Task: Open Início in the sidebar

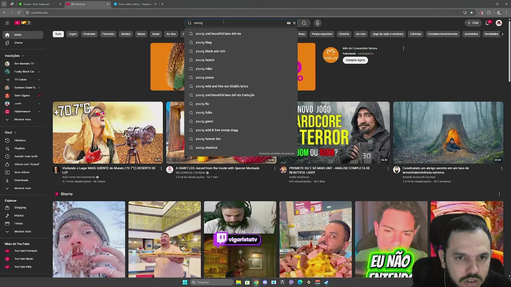Action: [24, 35]
